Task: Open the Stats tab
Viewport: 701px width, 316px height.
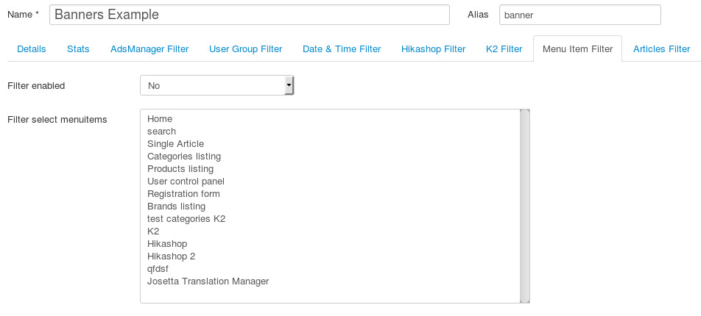Action: [78, 49]
